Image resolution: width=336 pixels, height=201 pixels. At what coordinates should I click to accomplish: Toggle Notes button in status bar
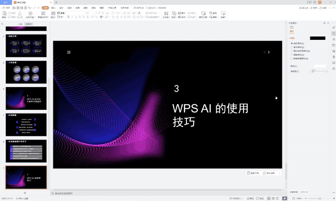[250, 198]
